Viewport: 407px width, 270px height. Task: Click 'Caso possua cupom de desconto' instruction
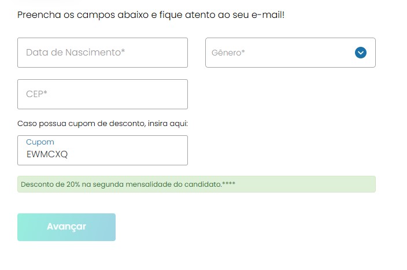pyautogui.click(x=81, y=124)
